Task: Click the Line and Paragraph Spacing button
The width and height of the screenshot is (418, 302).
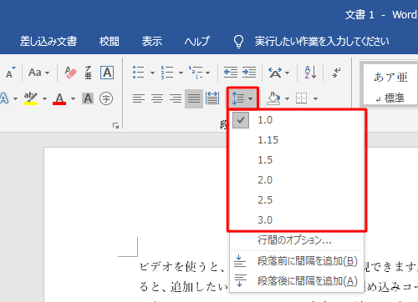Action: [x=242, y=98]
